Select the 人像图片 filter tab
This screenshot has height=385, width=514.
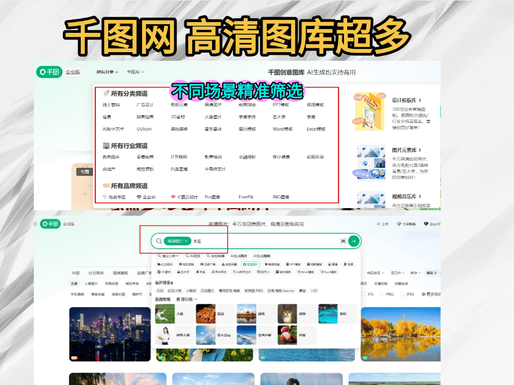point(91,283)
